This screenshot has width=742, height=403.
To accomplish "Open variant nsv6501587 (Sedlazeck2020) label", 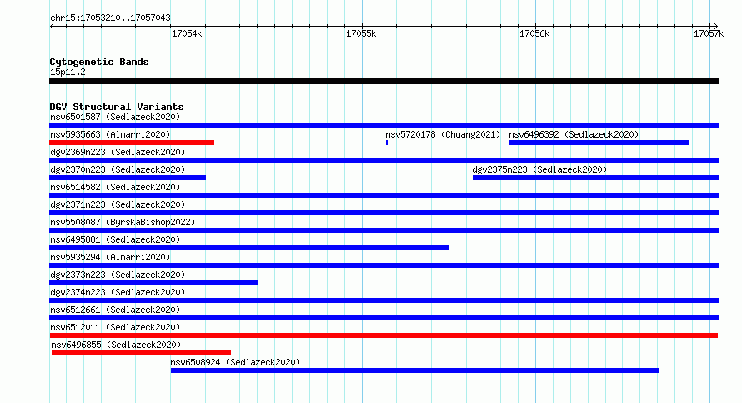I will (x=115, y=117).
